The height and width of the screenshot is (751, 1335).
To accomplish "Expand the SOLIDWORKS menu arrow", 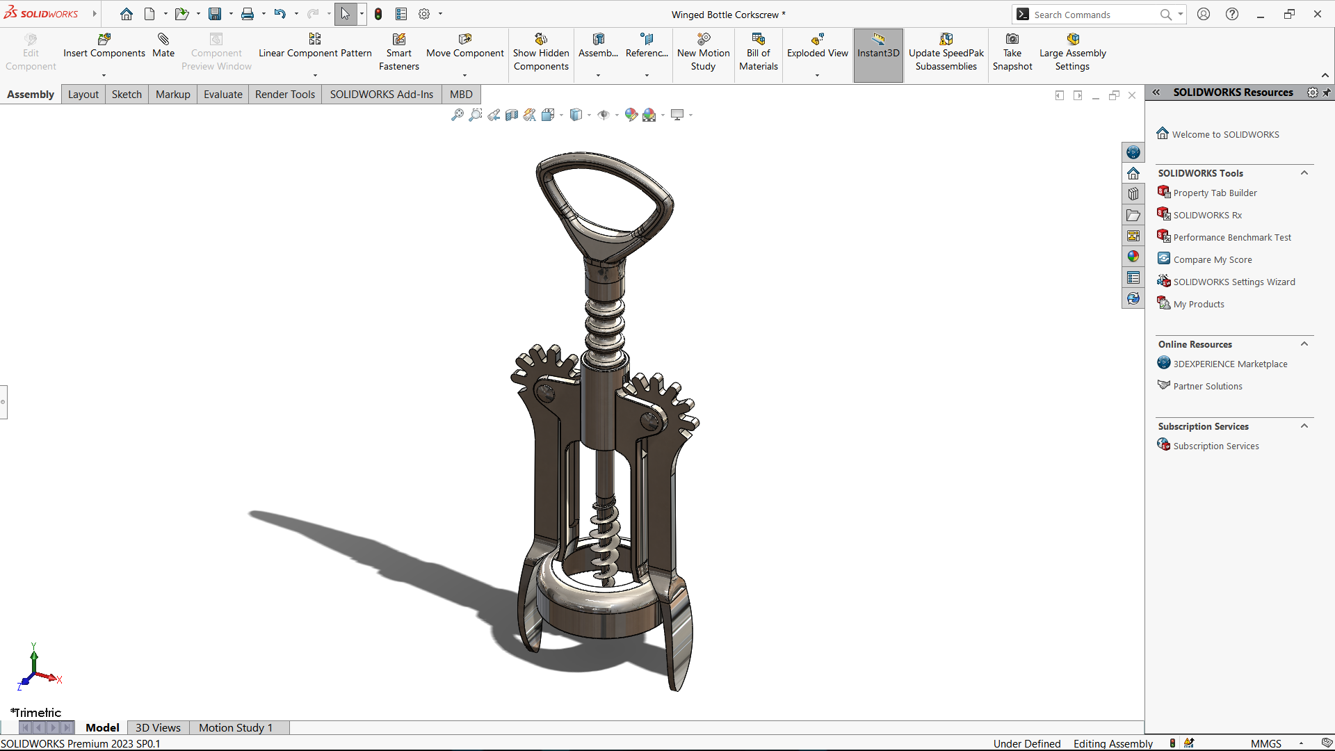I will coord(95,14).
